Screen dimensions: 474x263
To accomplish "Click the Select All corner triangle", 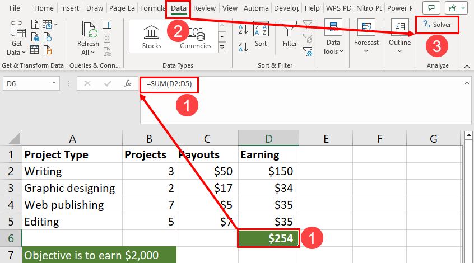I will pyautogui.click(x=15, y=138).
